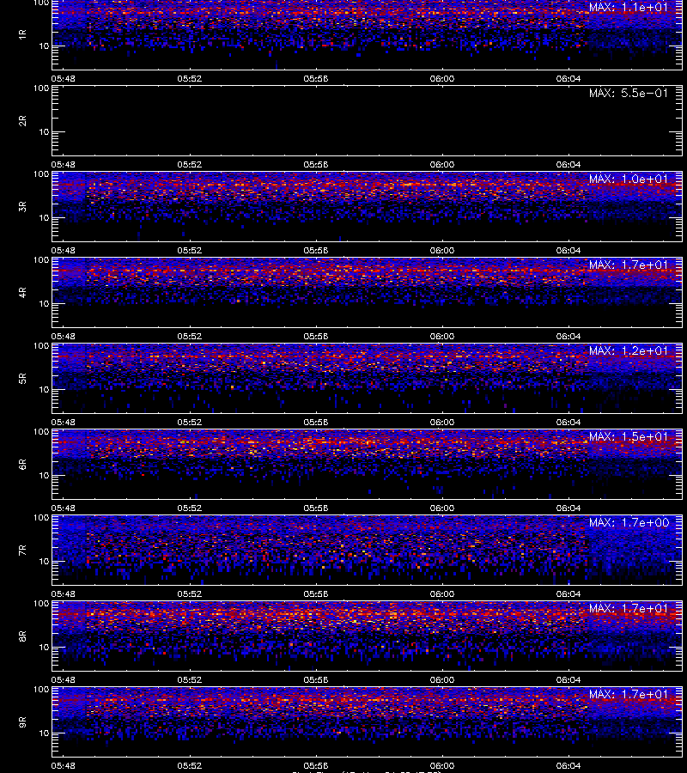Select the 2R axis label
687x773 pixels.
(22, 121)
